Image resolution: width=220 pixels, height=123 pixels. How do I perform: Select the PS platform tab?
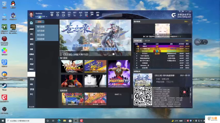(31, 59)
